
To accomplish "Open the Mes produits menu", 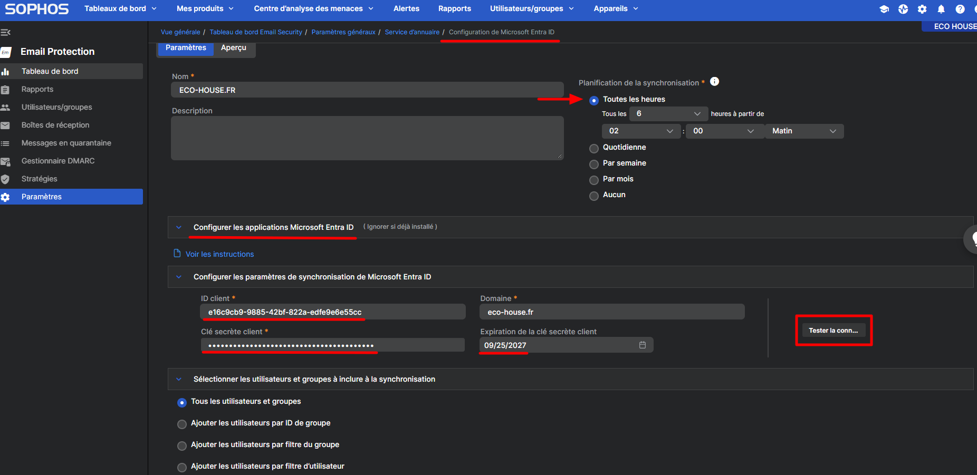I will click(205, 8).
